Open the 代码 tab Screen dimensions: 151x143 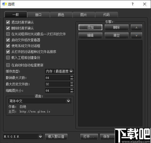pyautogui.click(x=106, y=15)
